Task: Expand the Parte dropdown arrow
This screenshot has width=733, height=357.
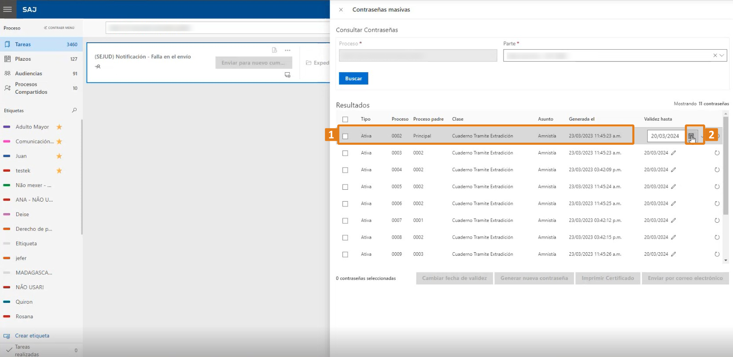Action: click(x=722, y=55)
